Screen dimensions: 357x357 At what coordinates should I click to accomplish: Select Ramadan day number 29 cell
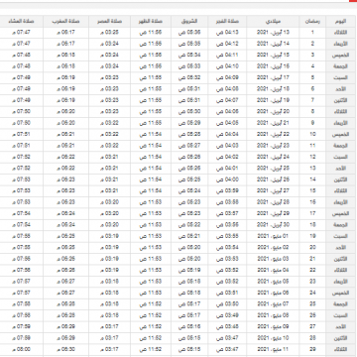pos(312,349)
